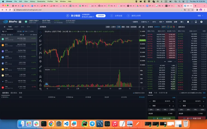Open the help question mark icon
207x129 pixels.
pyautogui.click(x=201, y=22)
